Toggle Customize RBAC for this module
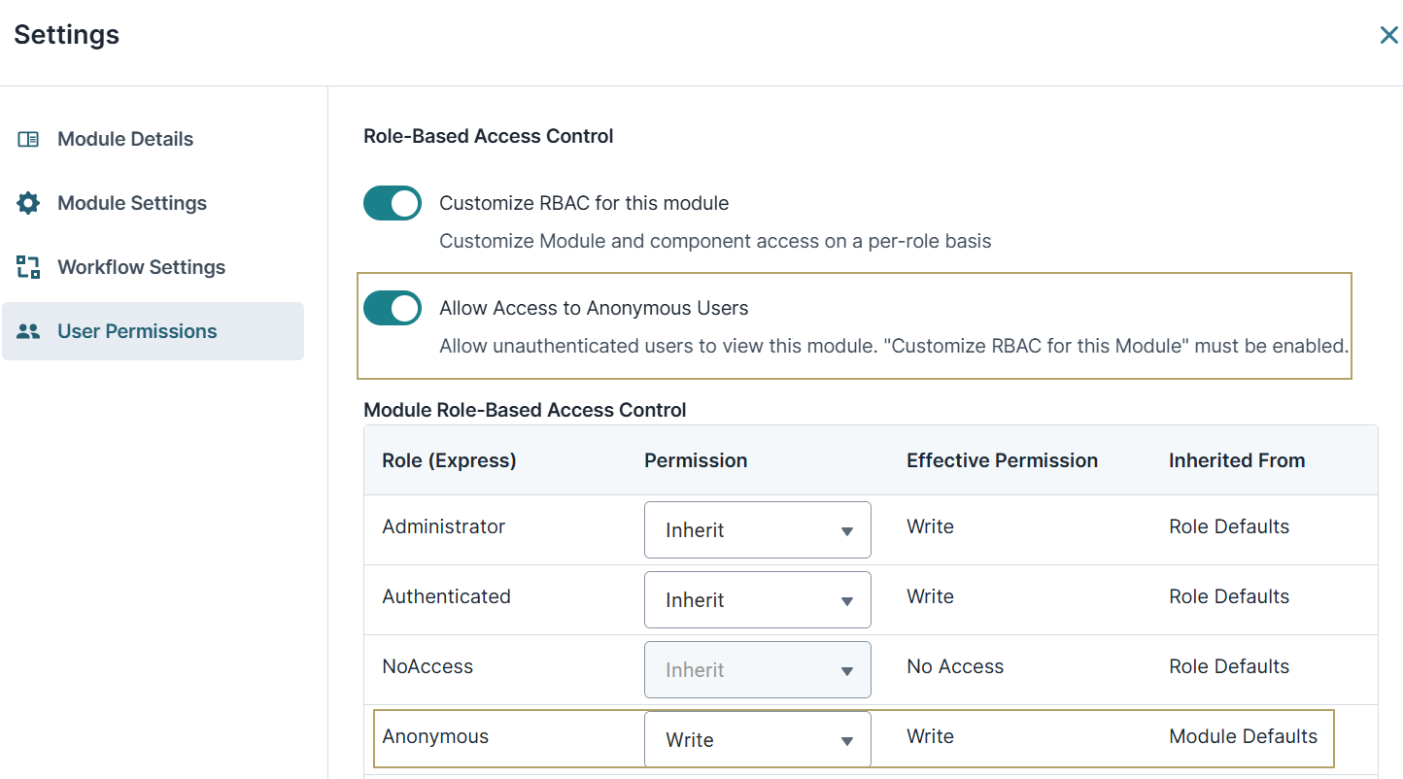Screen dimensions: 1403x779 click(x=393, y=203)
